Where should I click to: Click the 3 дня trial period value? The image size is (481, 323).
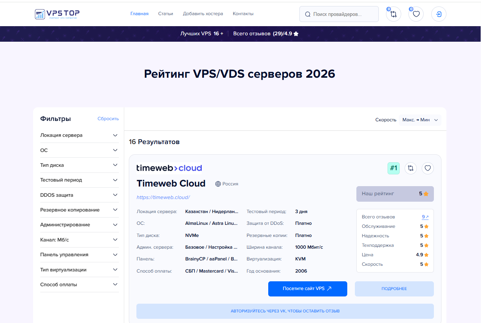coord(301,212)
